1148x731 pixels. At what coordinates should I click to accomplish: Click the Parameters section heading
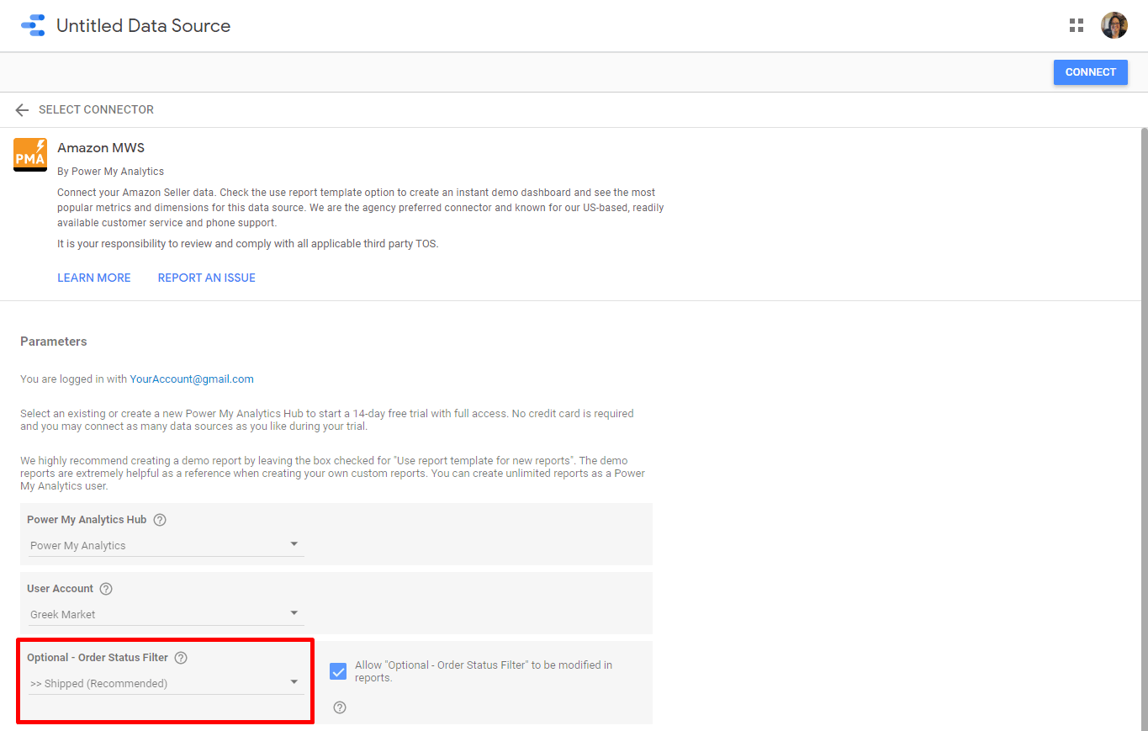click(54, 342)
